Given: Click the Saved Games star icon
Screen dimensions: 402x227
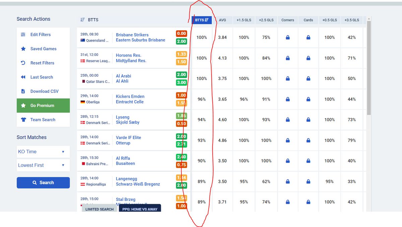Looking at the screenshot, I should (x=23, y=49).
